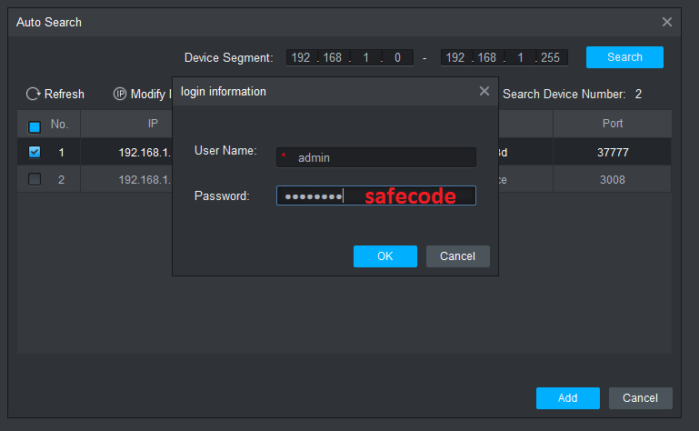
Task: Sort by the Port column header
Action: pyautogui.click(x=612, y=124)
